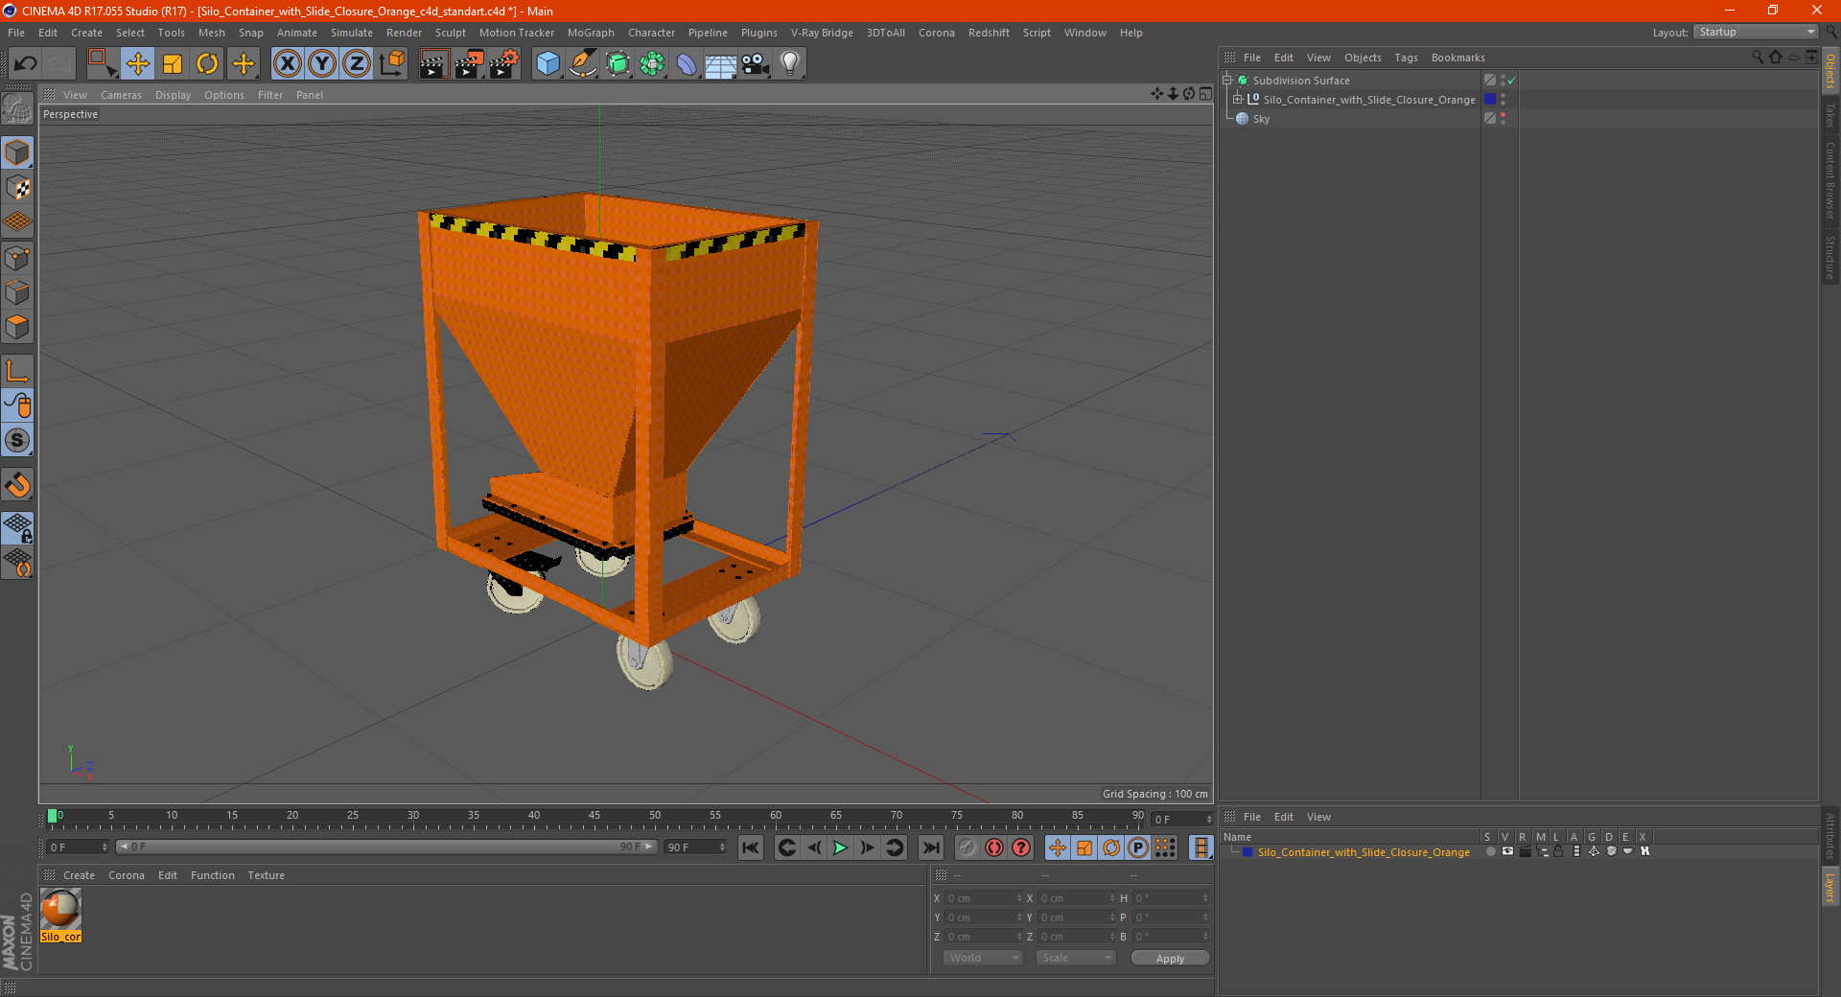The height and width of the screenshot is (997, 1841).
Task: Toggle Y axis lock
Action: point(322,64)
